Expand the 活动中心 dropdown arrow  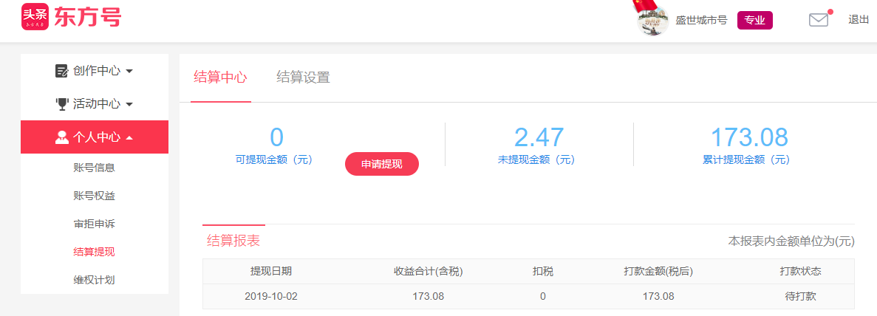click(129, 105)
